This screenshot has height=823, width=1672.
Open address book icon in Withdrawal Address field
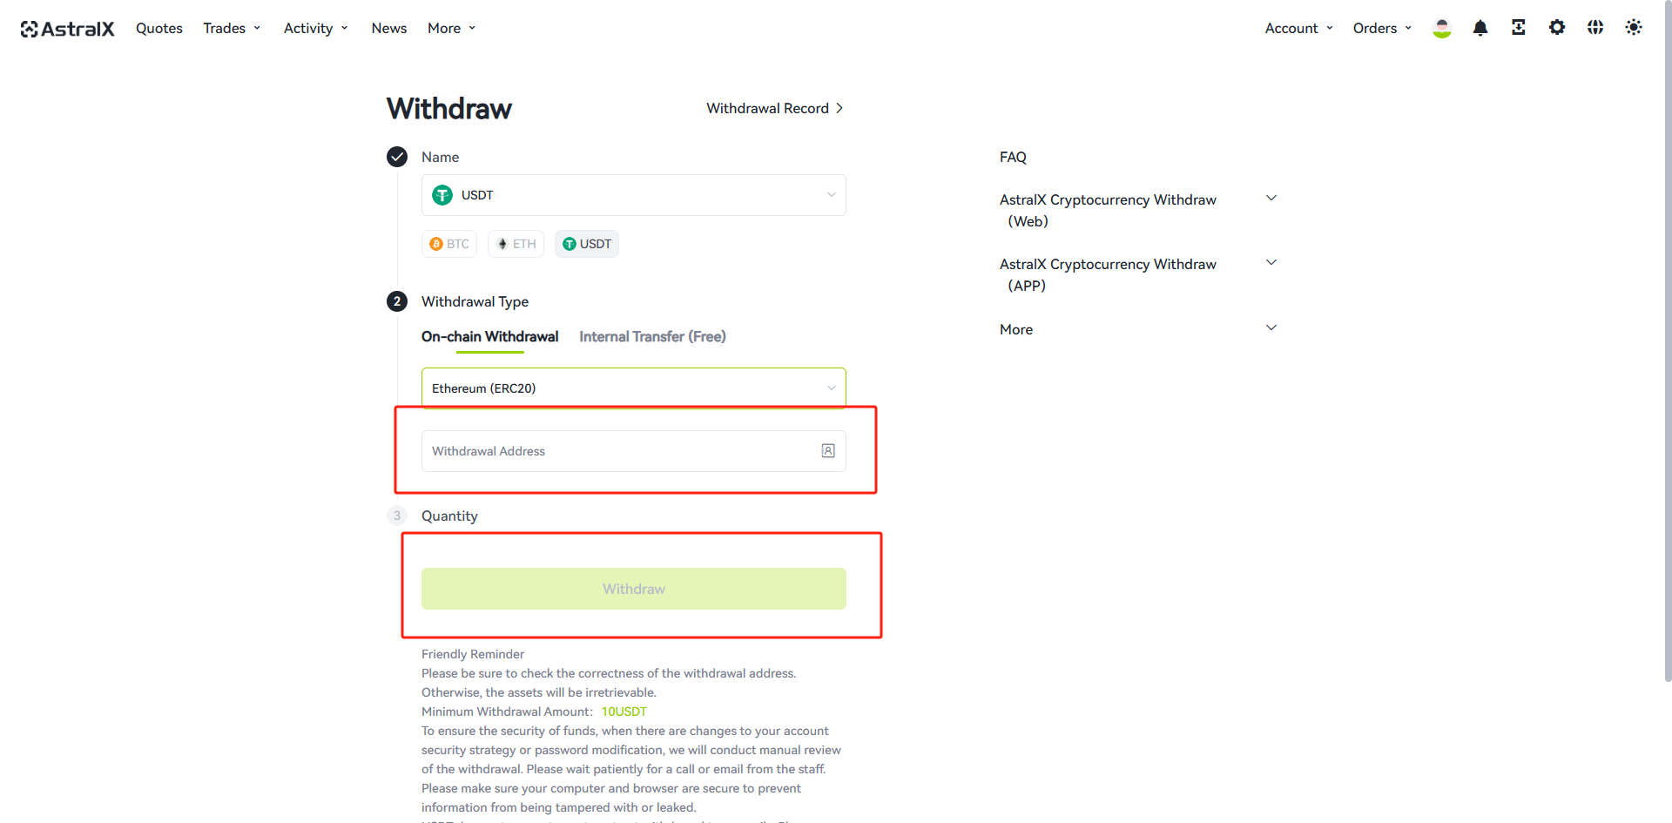tap(827, 450)
